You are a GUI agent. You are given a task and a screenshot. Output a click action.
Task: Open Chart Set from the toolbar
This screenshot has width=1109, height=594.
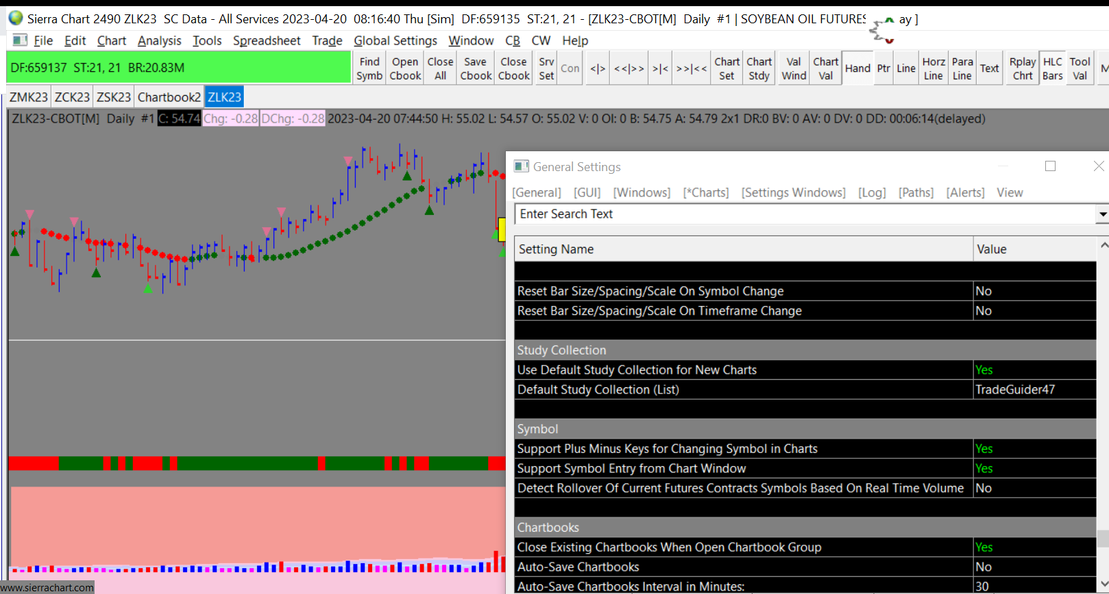pyautogui.click(x=727, y=68)
